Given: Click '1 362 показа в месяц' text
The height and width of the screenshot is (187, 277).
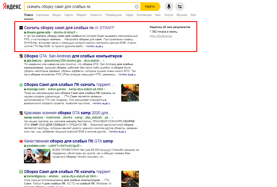Looking at the screenshot, I should 164,32.
